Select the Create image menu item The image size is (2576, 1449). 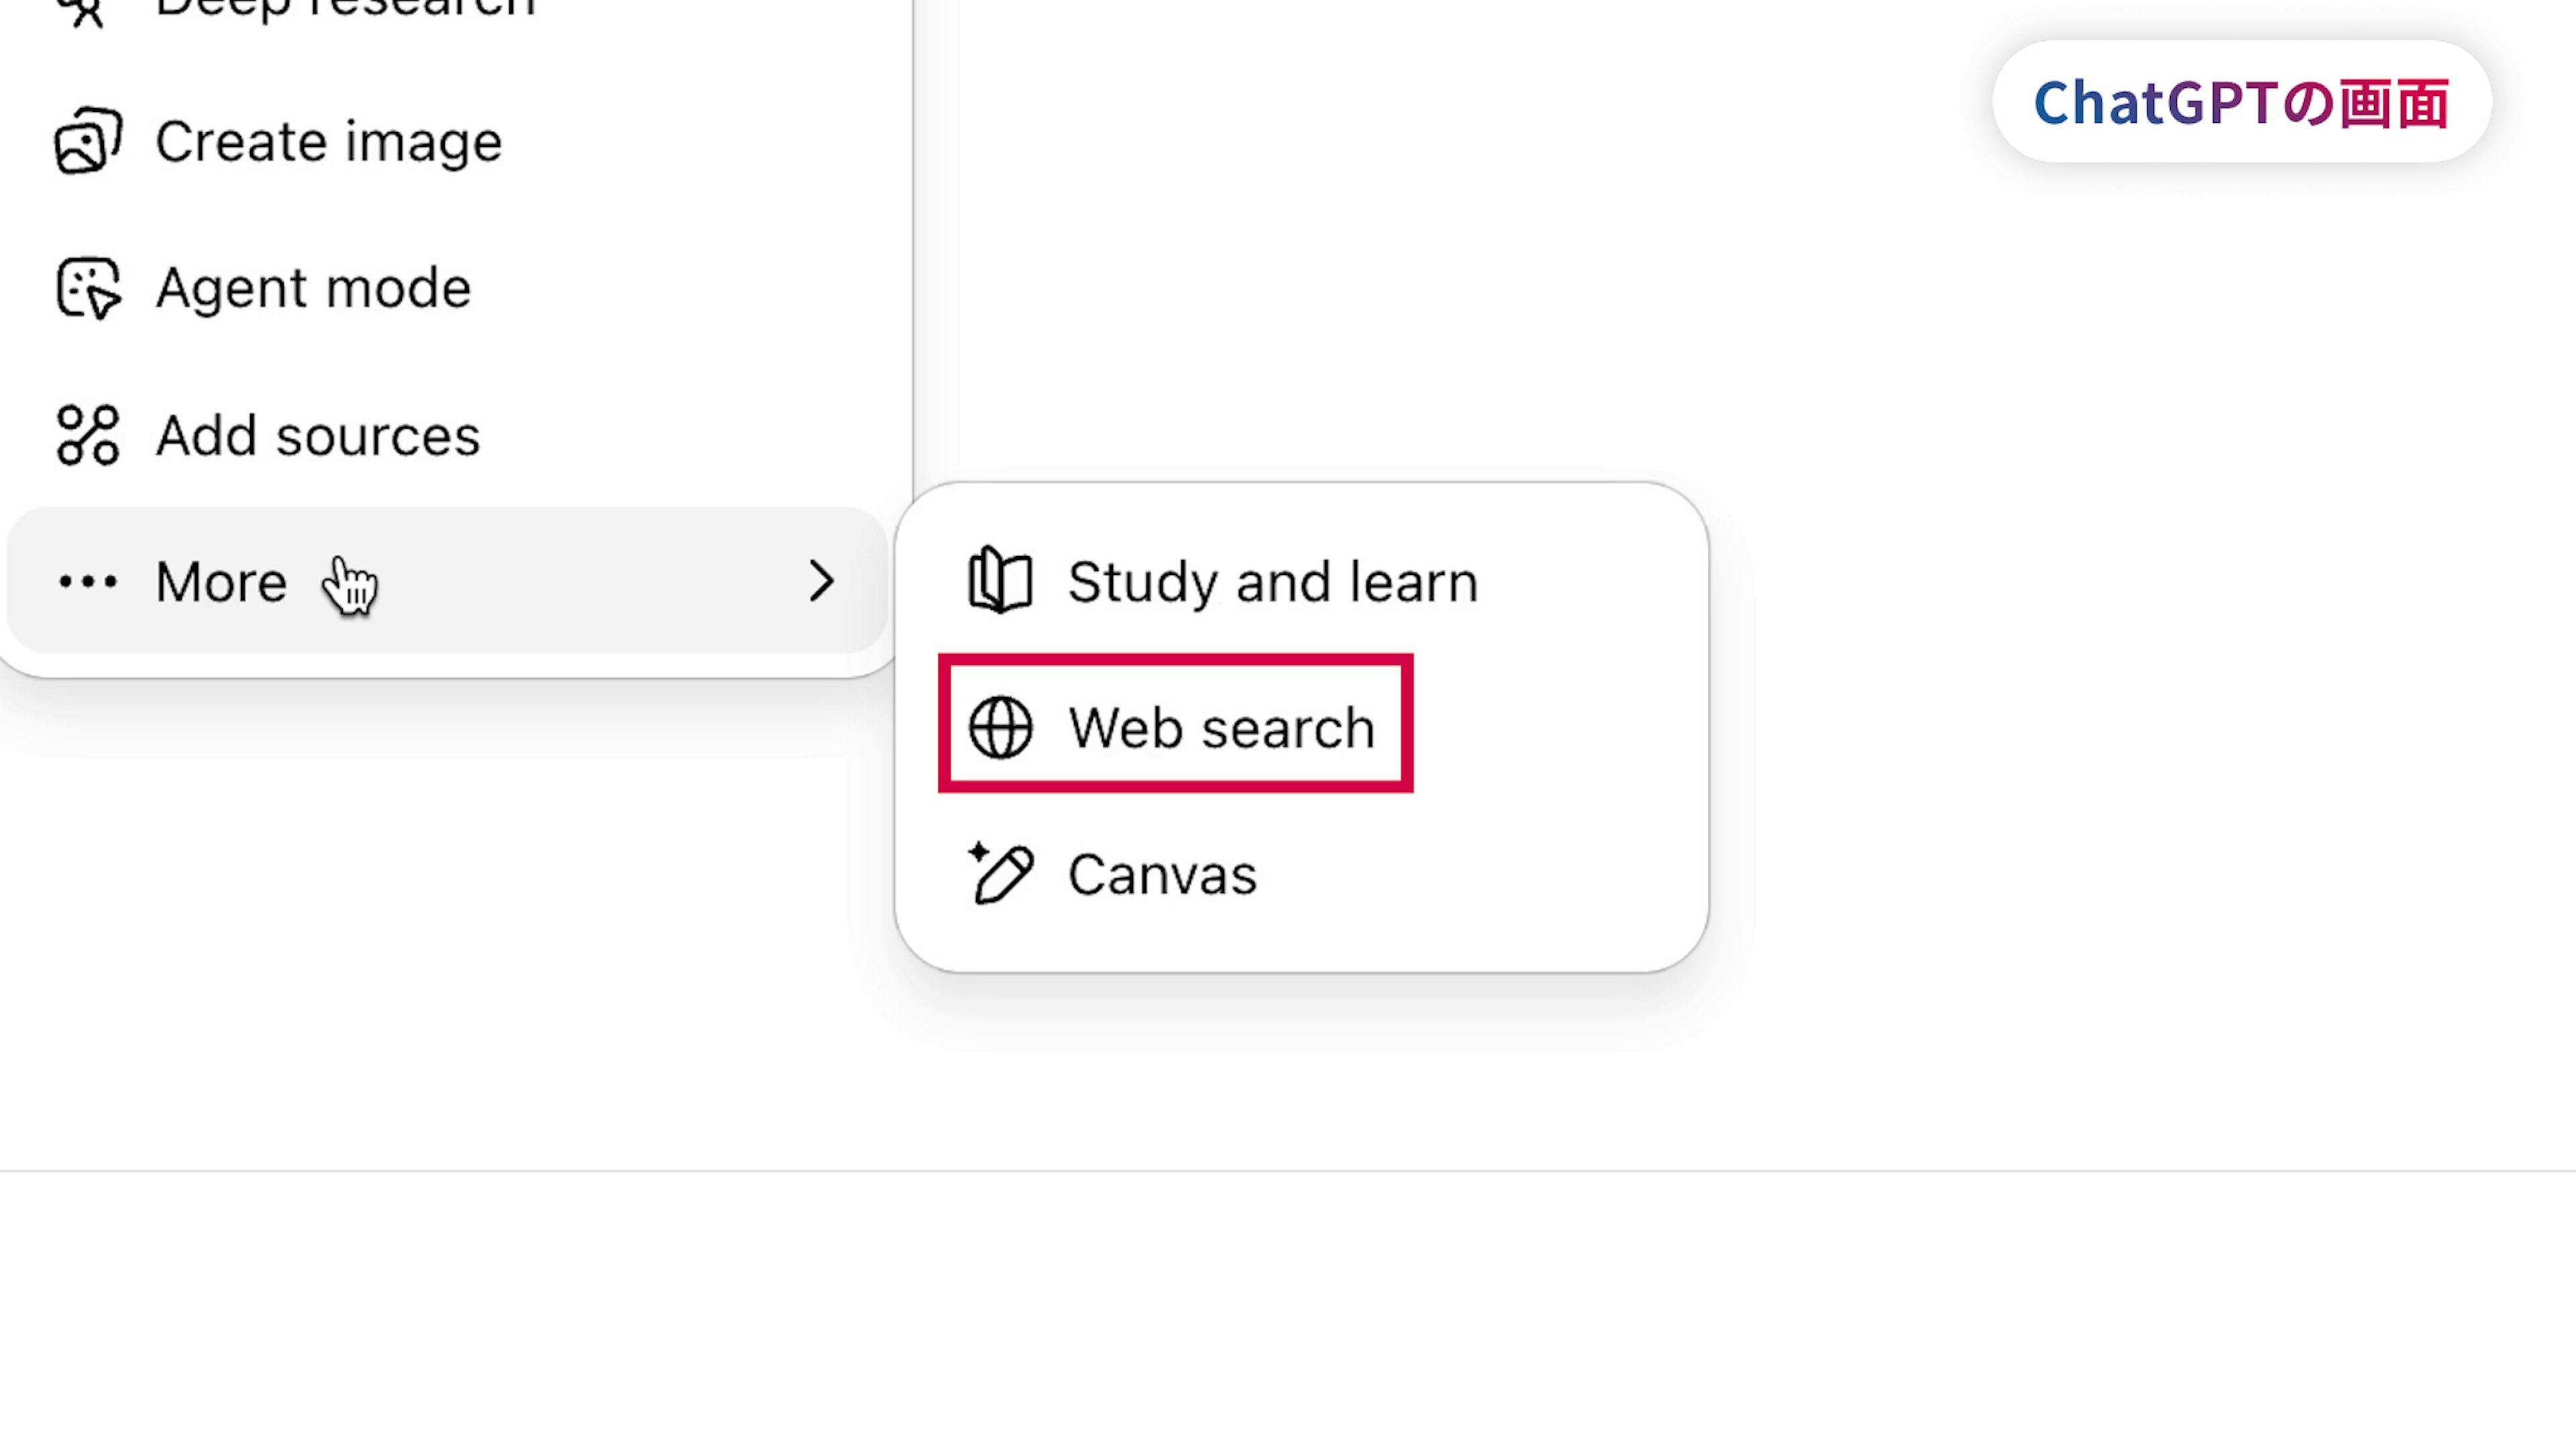328,141
